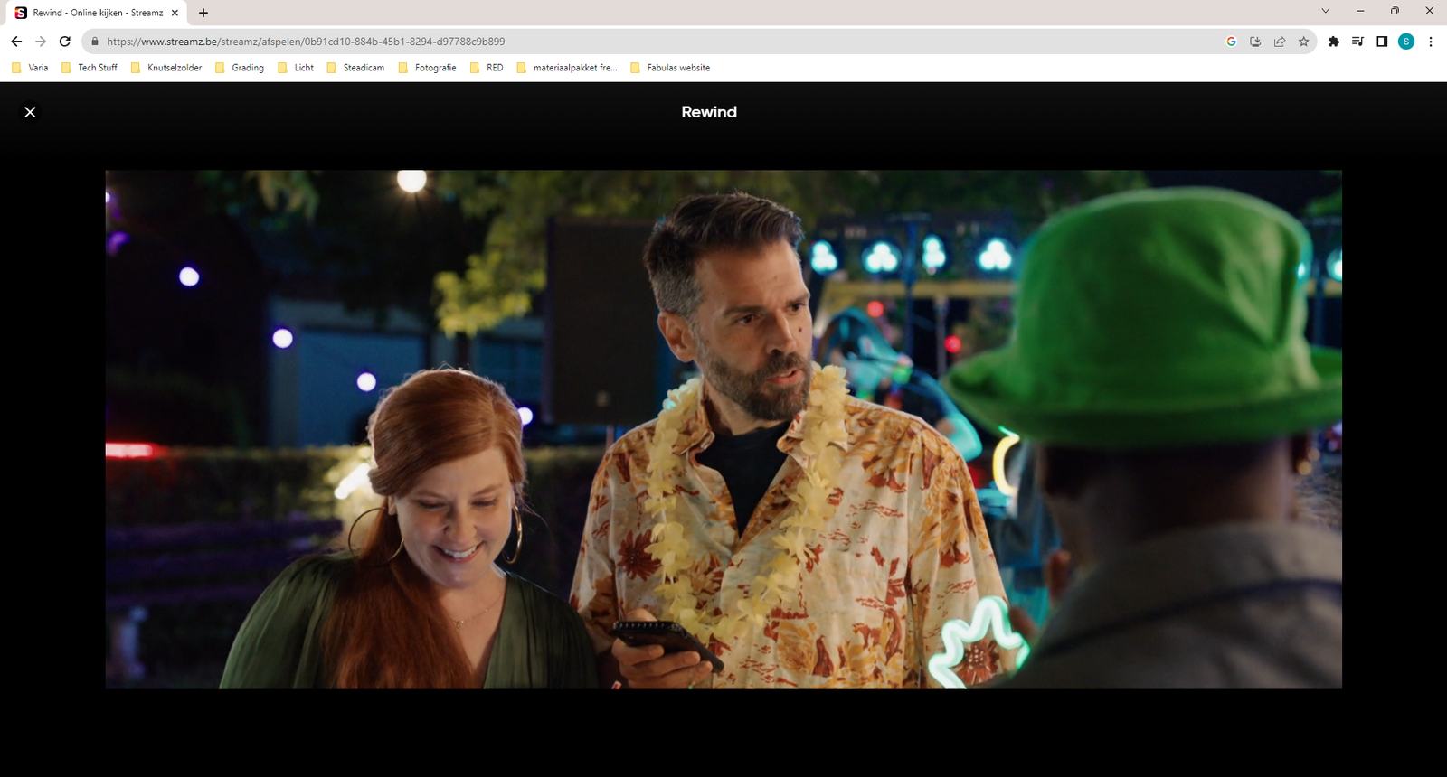Image resolution: width=1447 pixels, height=777 pixels.
Task: Go back to the previous page
Action: [16, 42]
